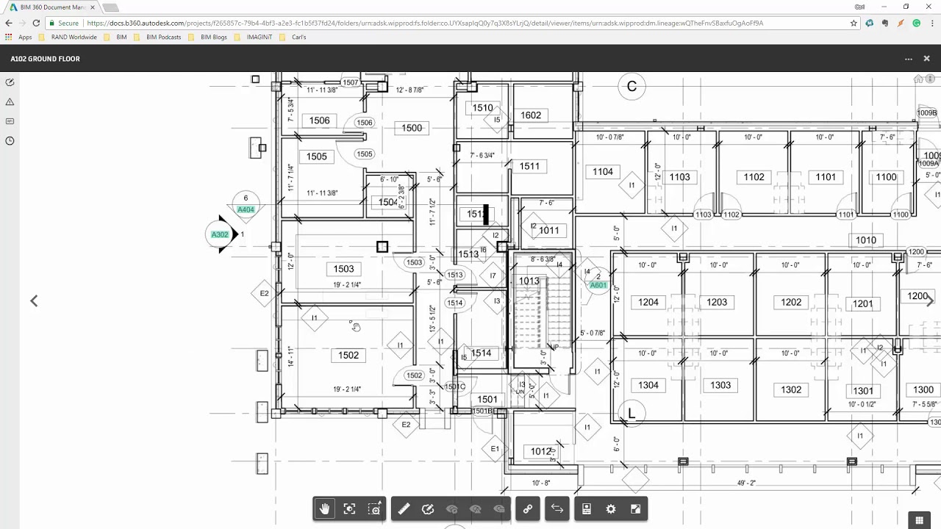Open Markups panel in left sidebar

[10, 82]
